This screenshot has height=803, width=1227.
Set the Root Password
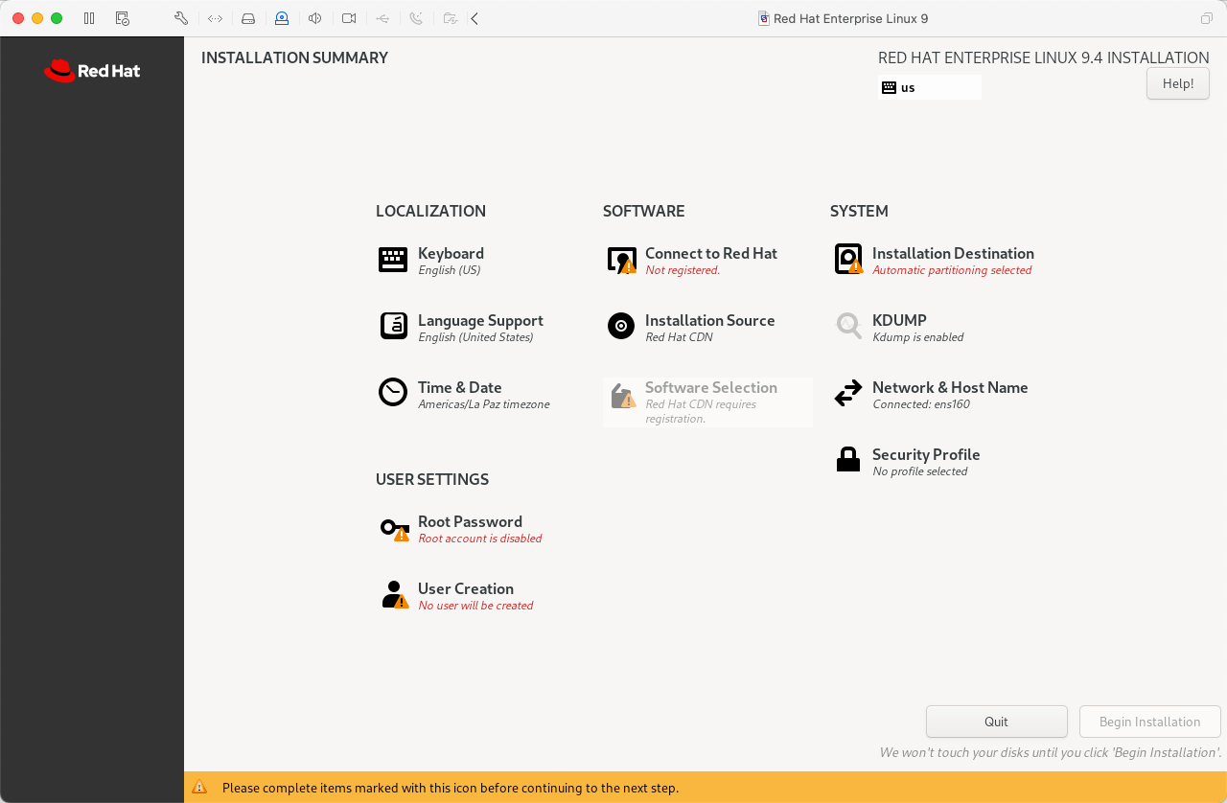pos(470,522)
